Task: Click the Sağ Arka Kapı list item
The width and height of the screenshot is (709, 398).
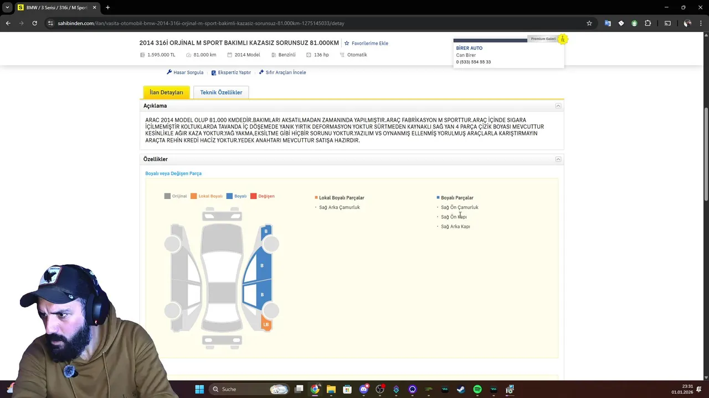Action: 455,227
